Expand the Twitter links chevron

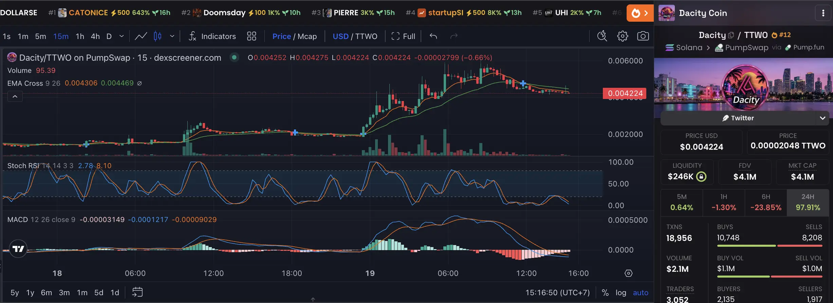pyautogui.click(x=822, y=118)
